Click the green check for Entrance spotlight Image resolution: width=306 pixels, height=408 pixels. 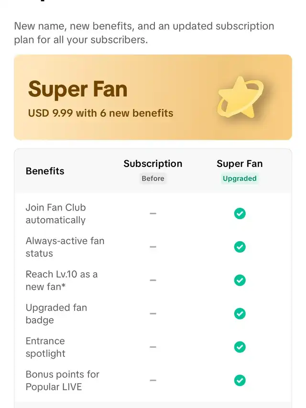pyautogui.click(x=240, y=347)
